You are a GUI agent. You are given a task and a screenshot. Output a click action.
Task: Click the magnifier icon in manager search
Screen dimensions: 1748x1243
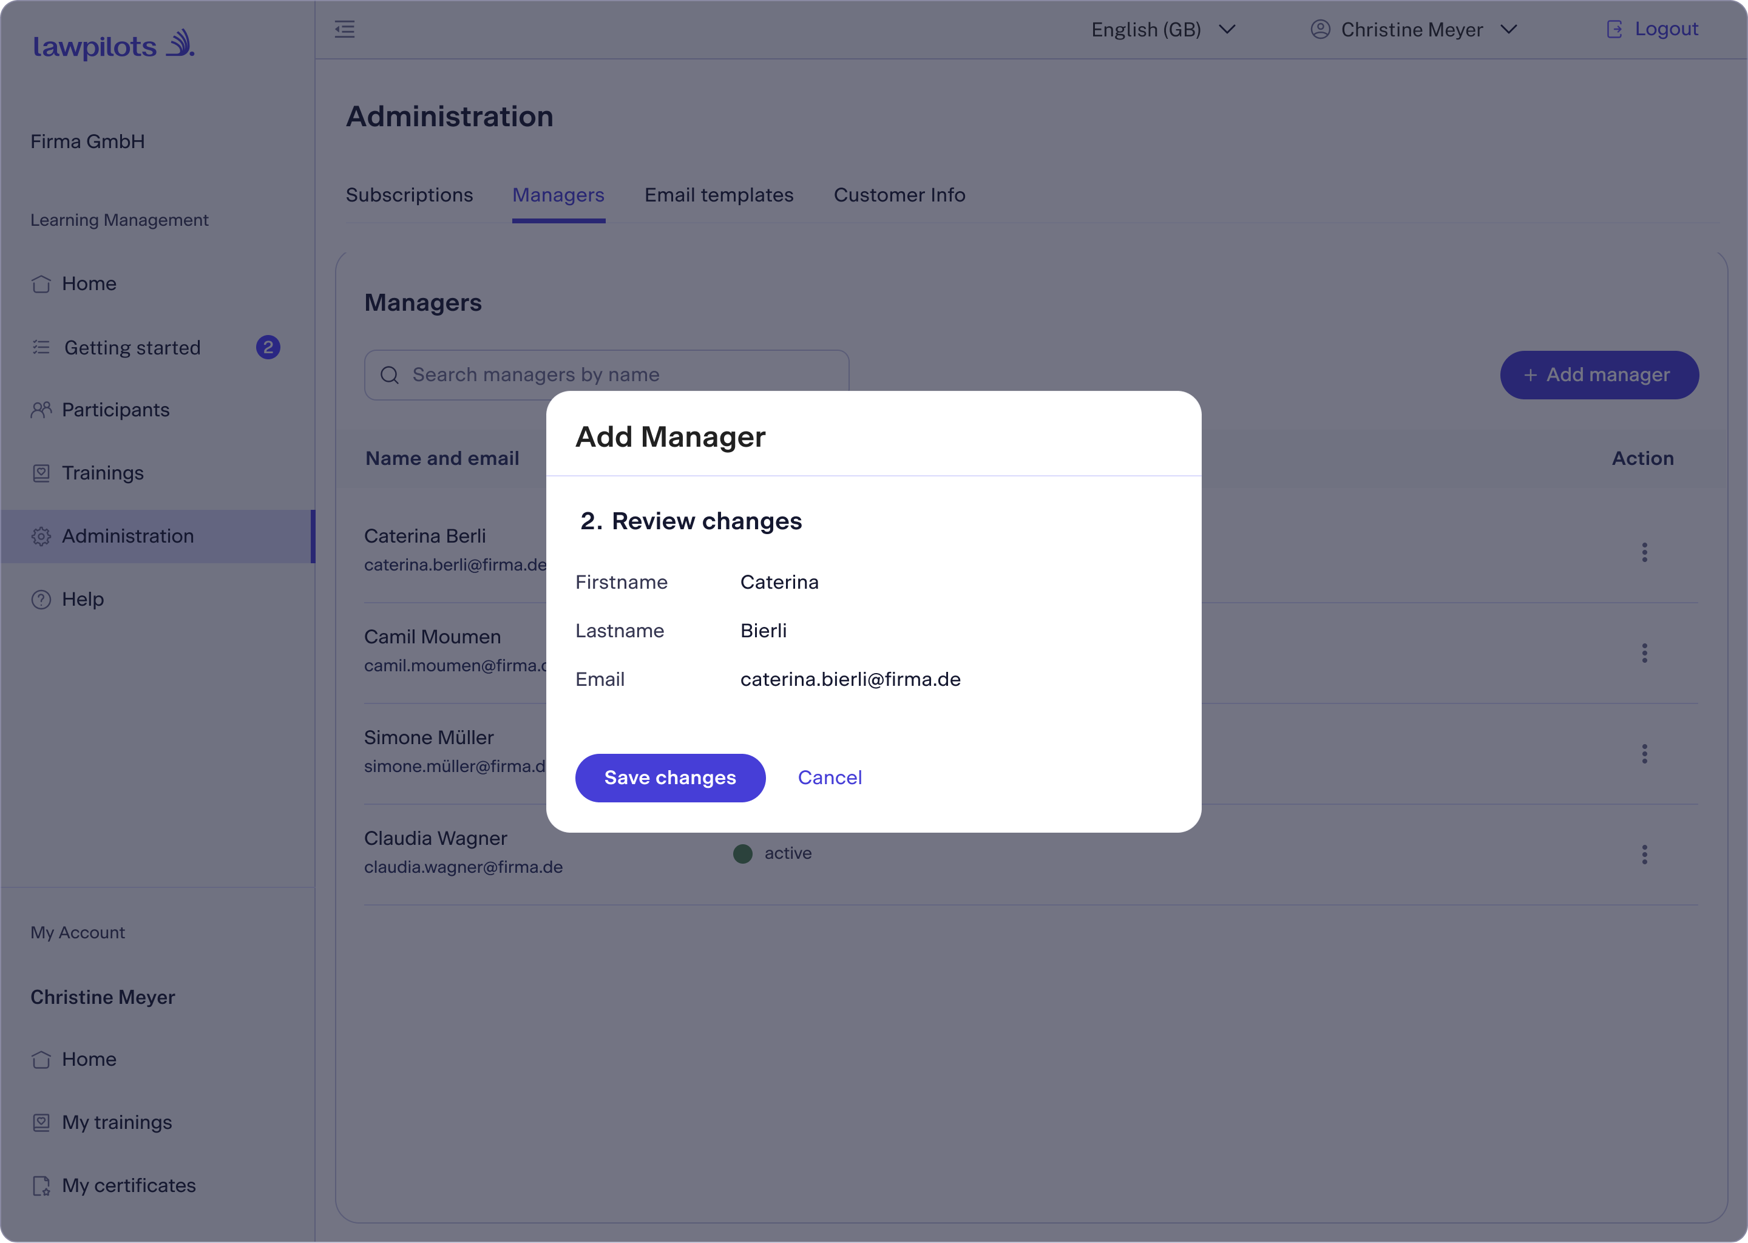pyautogui.click(x=390, y=375)
